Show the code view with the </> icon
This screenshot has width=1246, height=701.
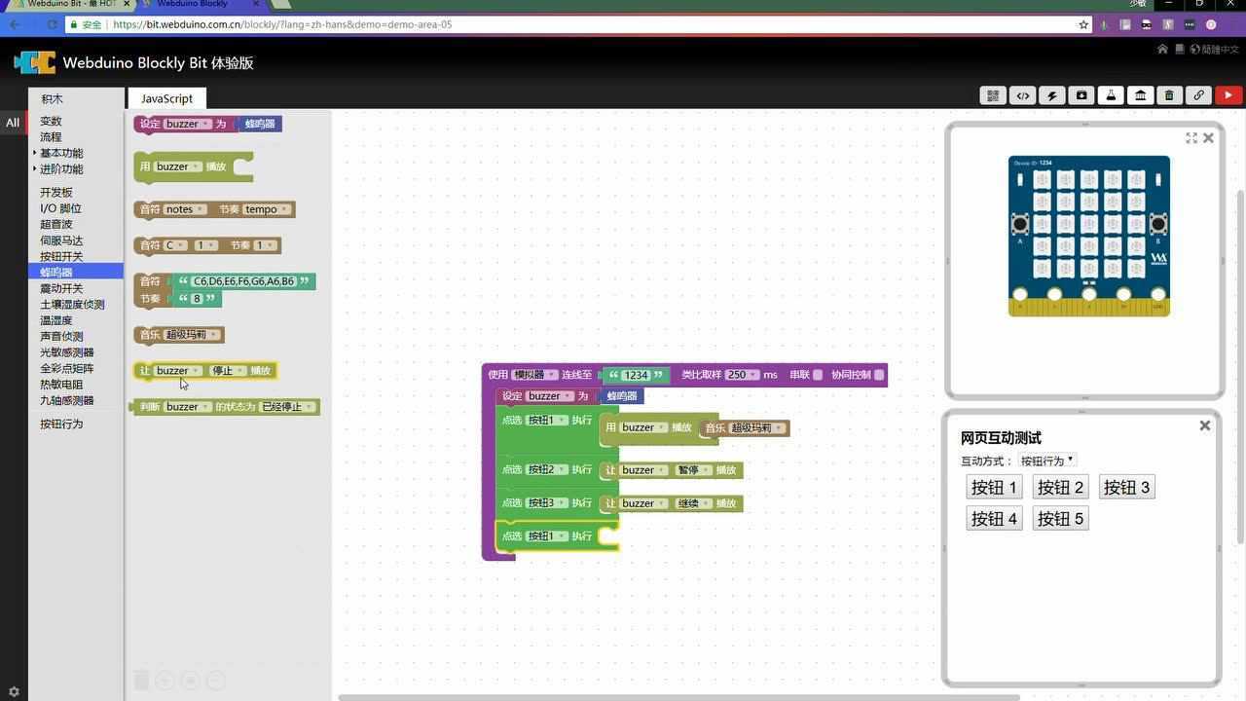pyautogui.click(x=1022, y=95)
